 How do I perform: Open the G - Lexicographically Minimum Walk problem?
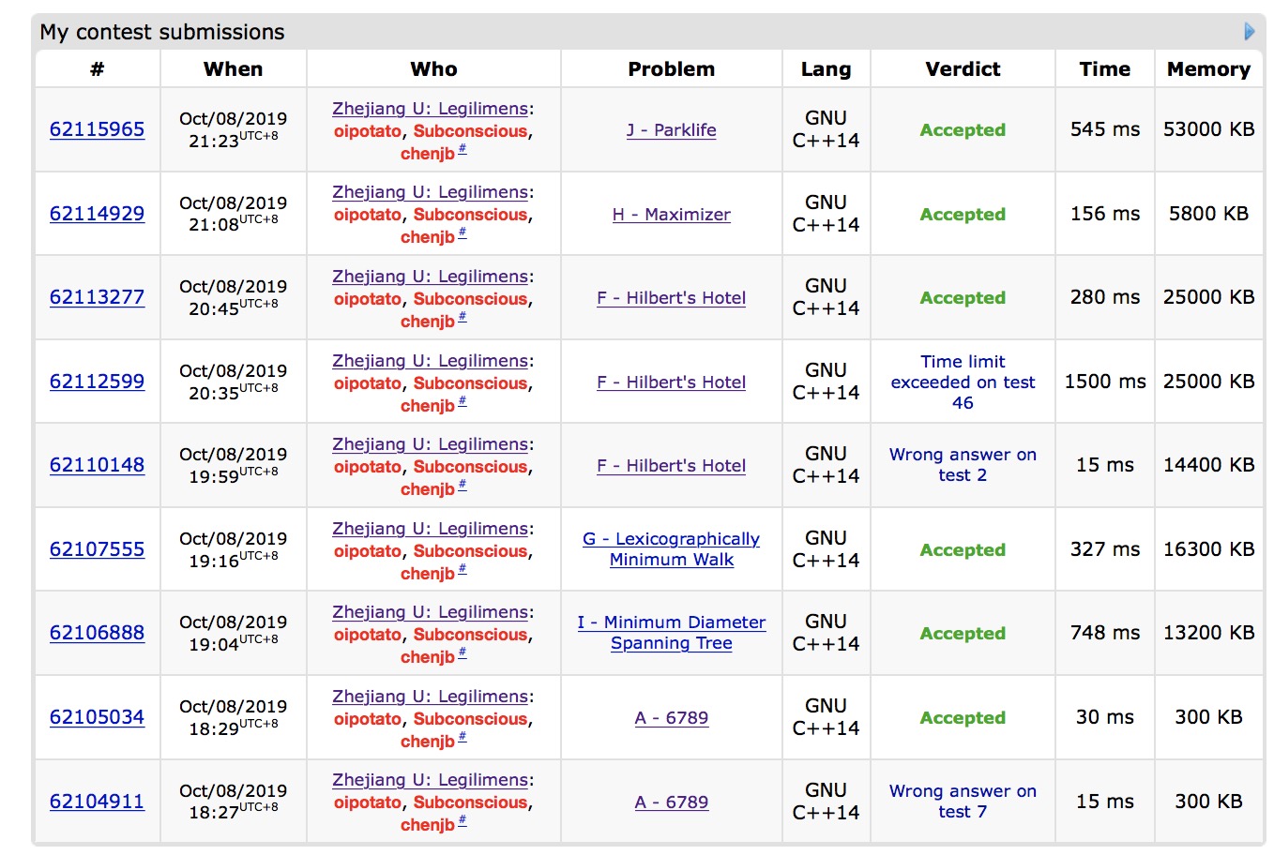coord(671,549)
